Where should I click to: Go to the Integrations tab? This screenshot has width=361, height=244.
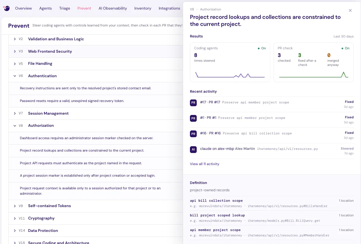click(169, 8)
